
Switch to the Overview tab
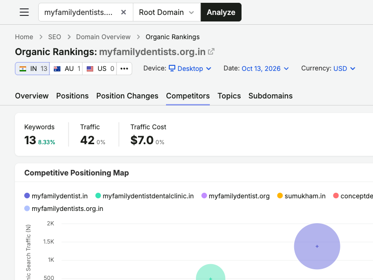tap(32, 96)
